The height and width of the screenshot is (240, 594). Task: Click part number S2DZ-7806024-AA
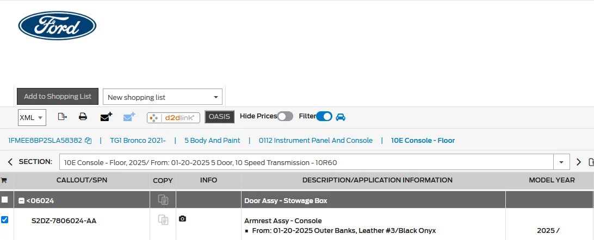tap(64, 221)
